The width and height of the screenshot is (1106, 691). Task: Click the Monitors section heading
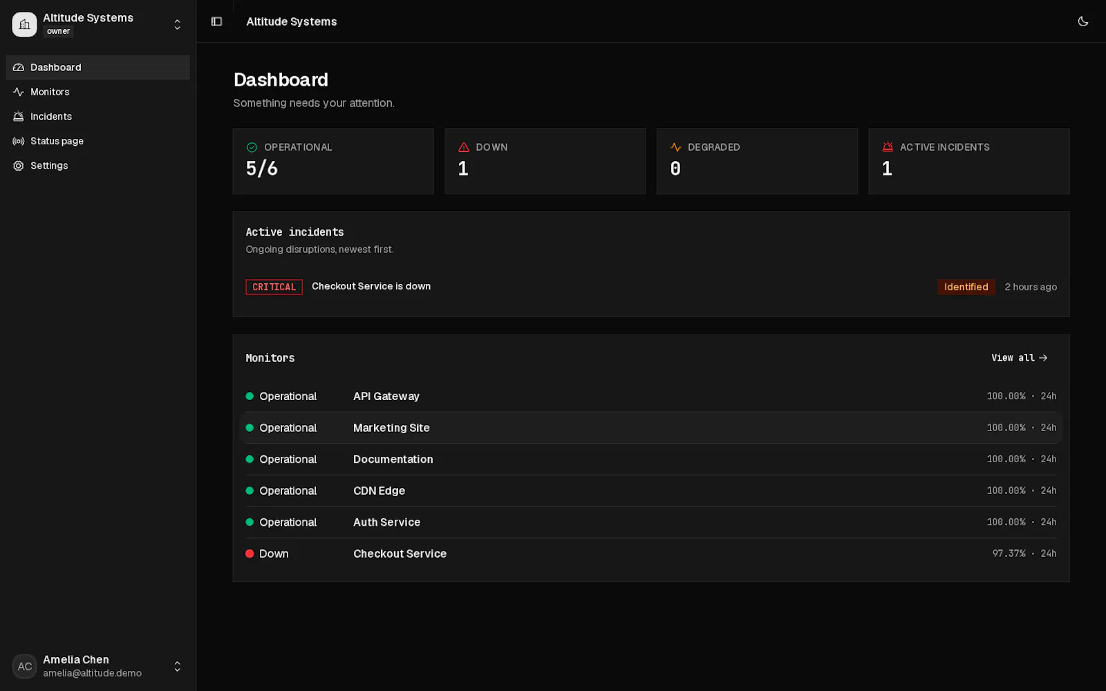(x=270, y=358)
